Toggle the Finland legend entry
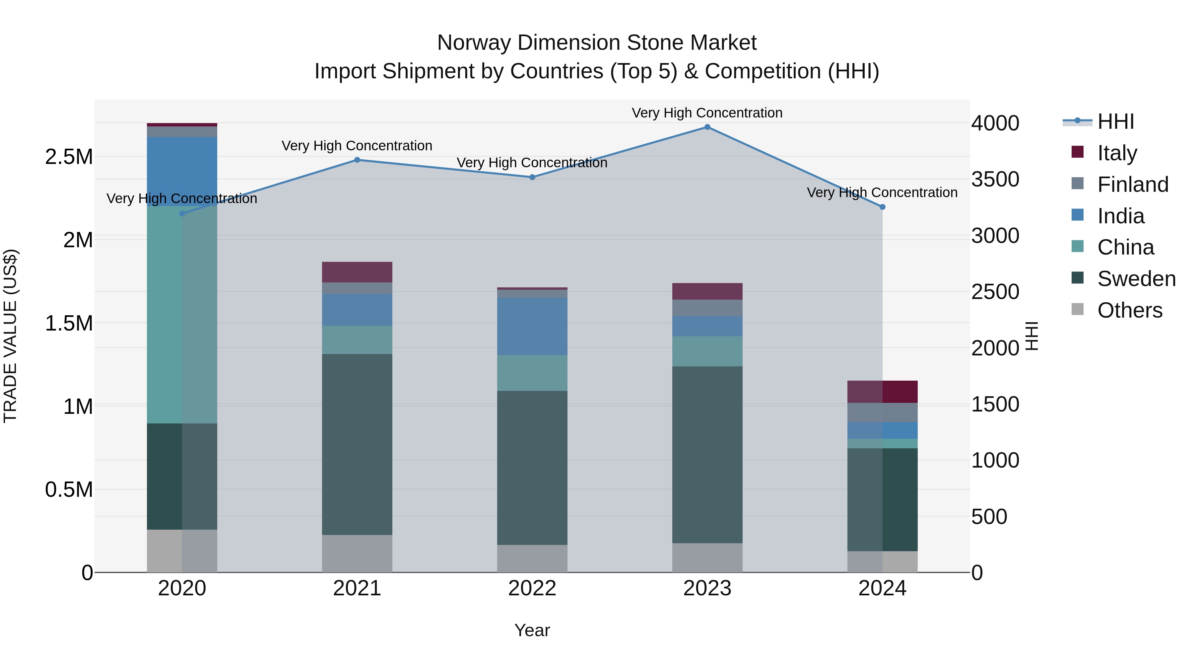The image size is (1194, 672). [1120, 184]
